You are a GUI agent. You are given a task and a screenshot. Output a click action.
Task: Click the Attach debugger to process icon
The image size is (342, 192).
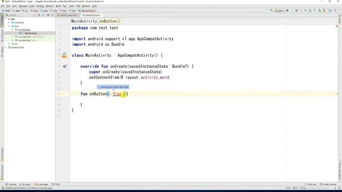[x=310, y=11]
